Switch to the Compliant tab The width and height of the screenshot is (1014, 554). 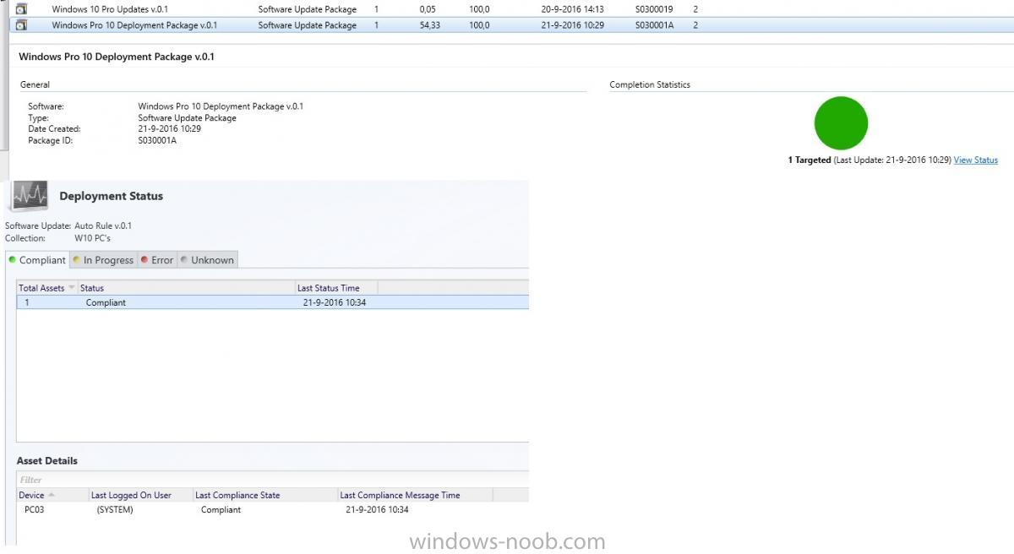click(x=37, y=260)
